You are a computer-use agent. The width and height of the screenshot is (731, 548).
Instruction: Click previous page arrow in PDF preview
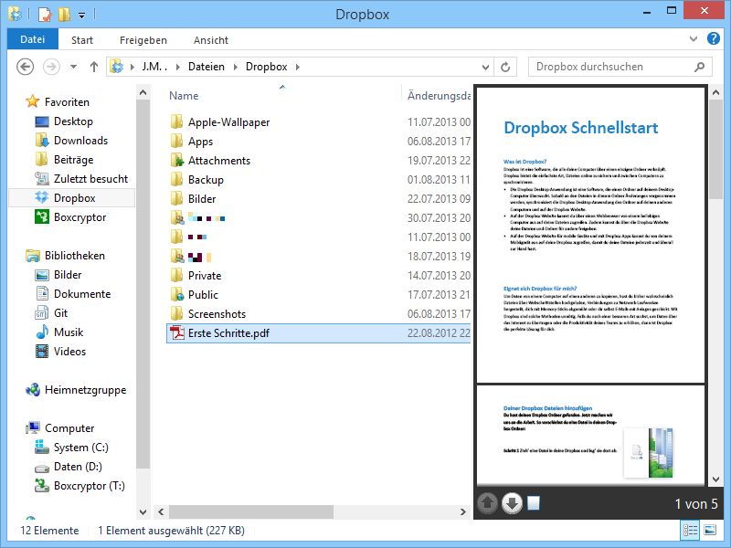point(488,503)
